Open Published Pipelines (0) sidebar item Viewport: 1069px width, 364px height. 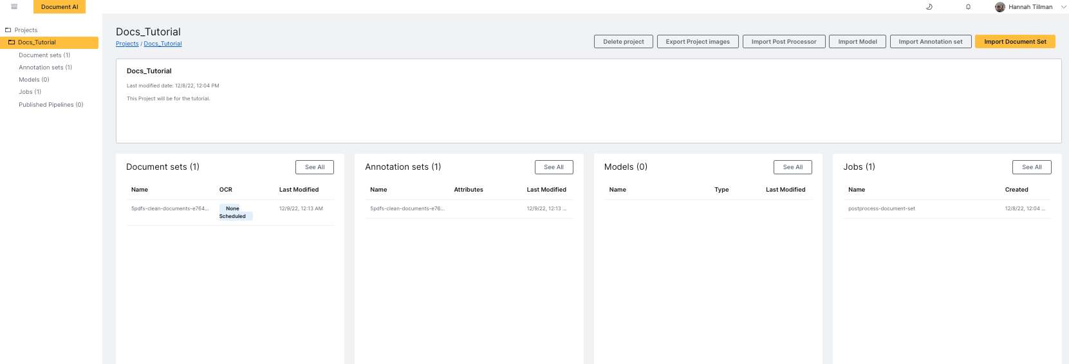click(51, 105)
